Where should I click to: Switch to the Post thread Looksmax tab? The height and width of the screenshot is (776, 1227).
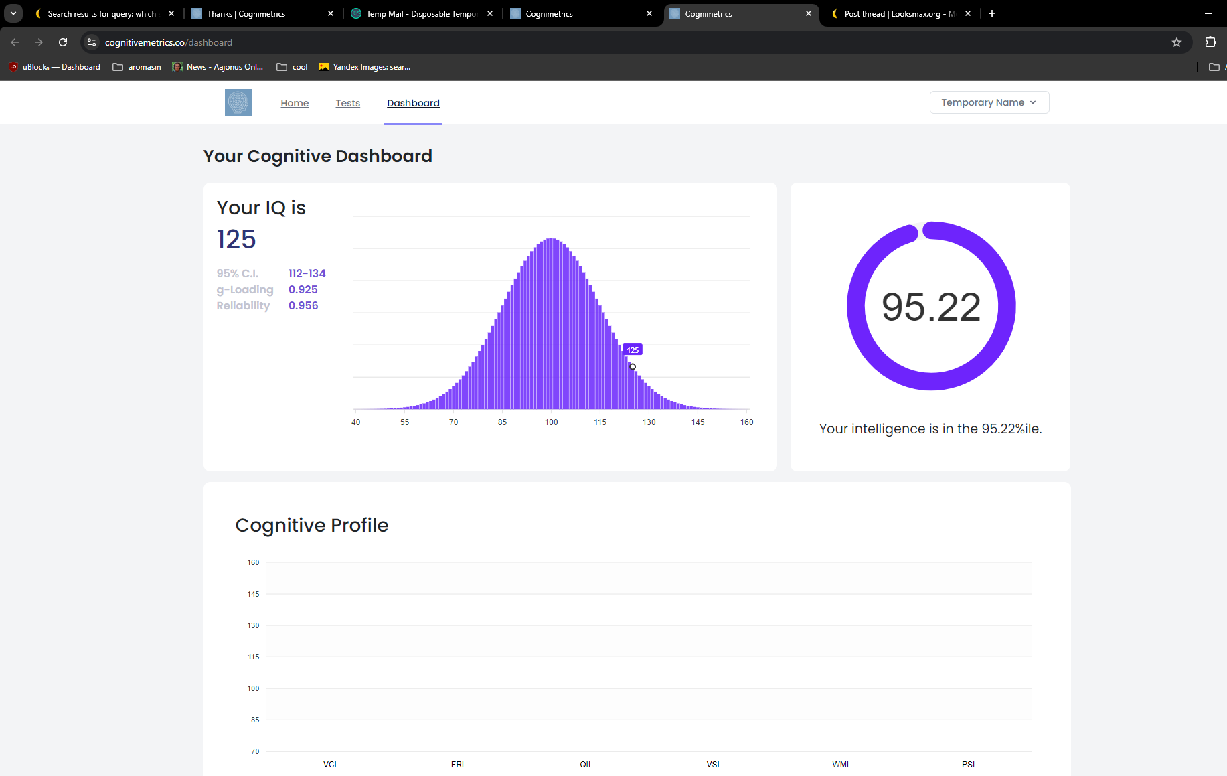898,13
